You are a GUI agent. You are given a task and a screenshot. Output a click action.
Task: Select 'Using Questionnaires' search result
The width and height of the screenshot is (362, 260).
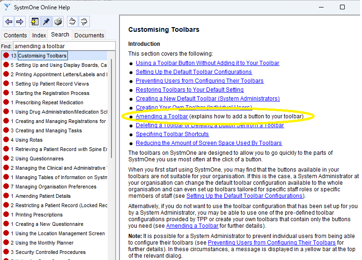coord(39,159)
